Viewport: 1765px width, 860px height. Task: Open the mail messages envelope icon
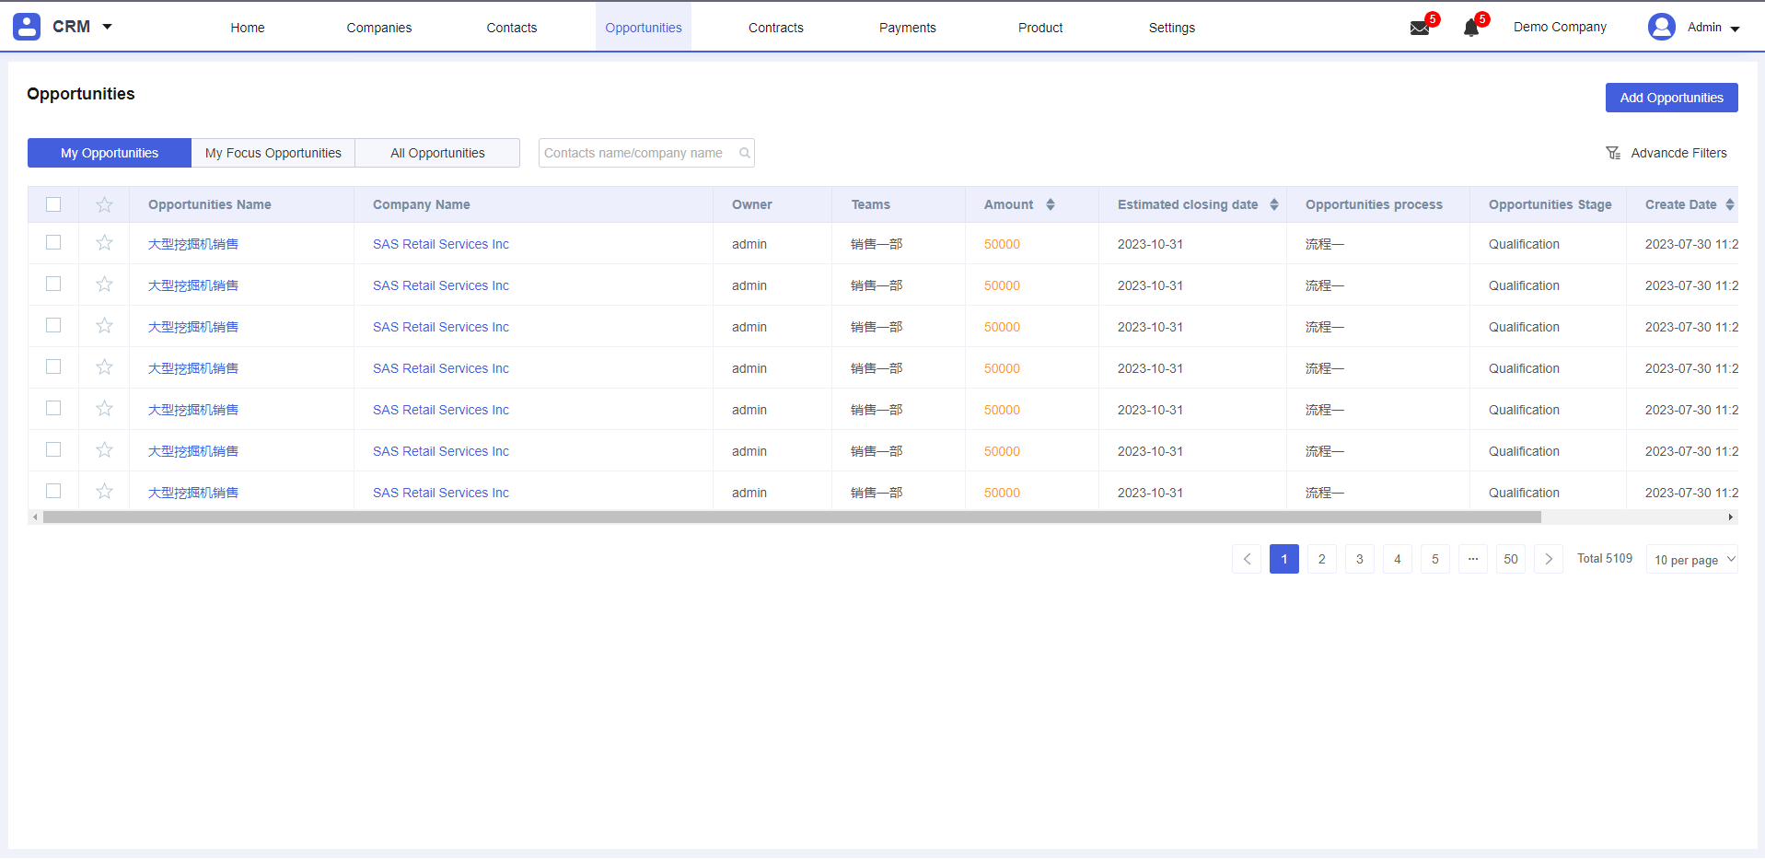[1420, 28]
